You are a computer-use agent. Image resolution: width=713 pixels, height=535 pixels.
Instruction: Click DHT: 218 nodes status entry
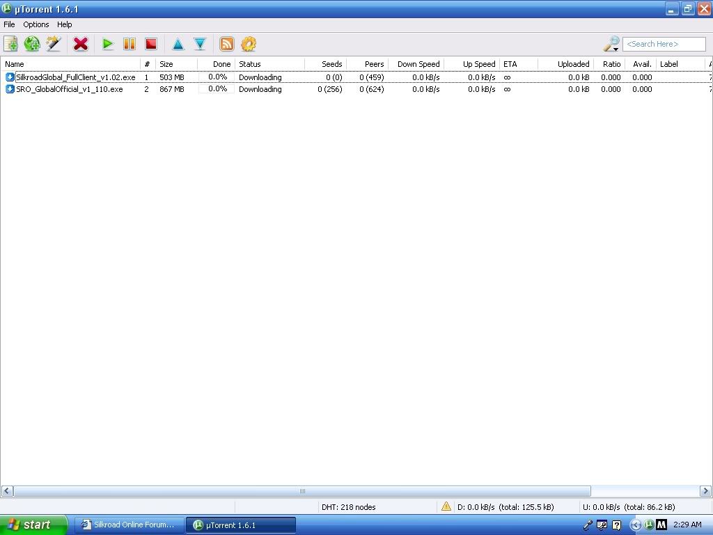349,507
